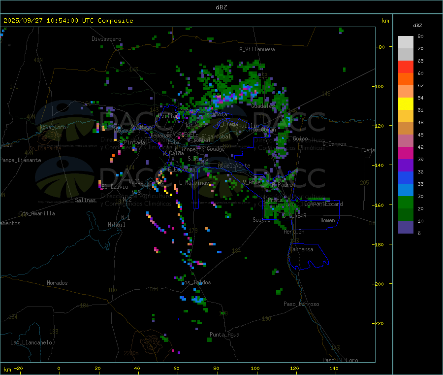Click the Morados map label
443x375 pixels.
tap(57, 283)
